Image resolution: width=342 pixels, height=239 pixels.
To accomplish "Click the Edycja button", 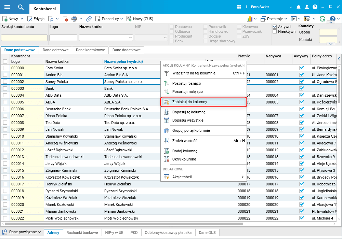I will [36, 19].
